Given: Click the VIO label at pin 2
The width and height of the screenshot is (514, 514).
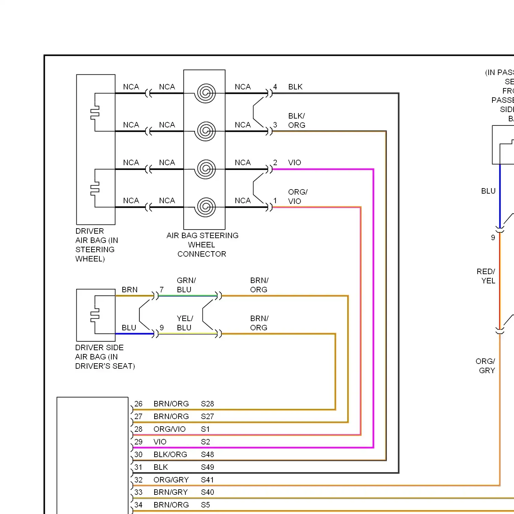Looking at the screenshot, I should pos(295,162).
